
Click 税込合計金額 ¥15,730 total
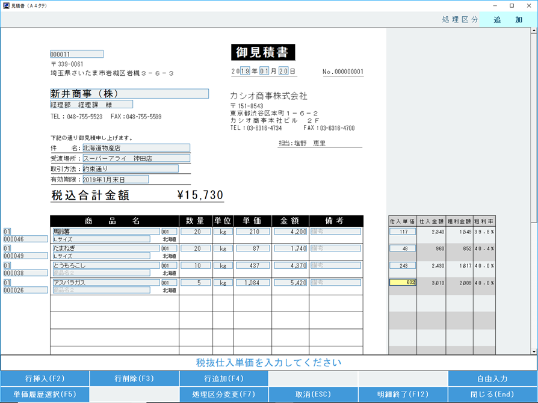coord(137,195)
